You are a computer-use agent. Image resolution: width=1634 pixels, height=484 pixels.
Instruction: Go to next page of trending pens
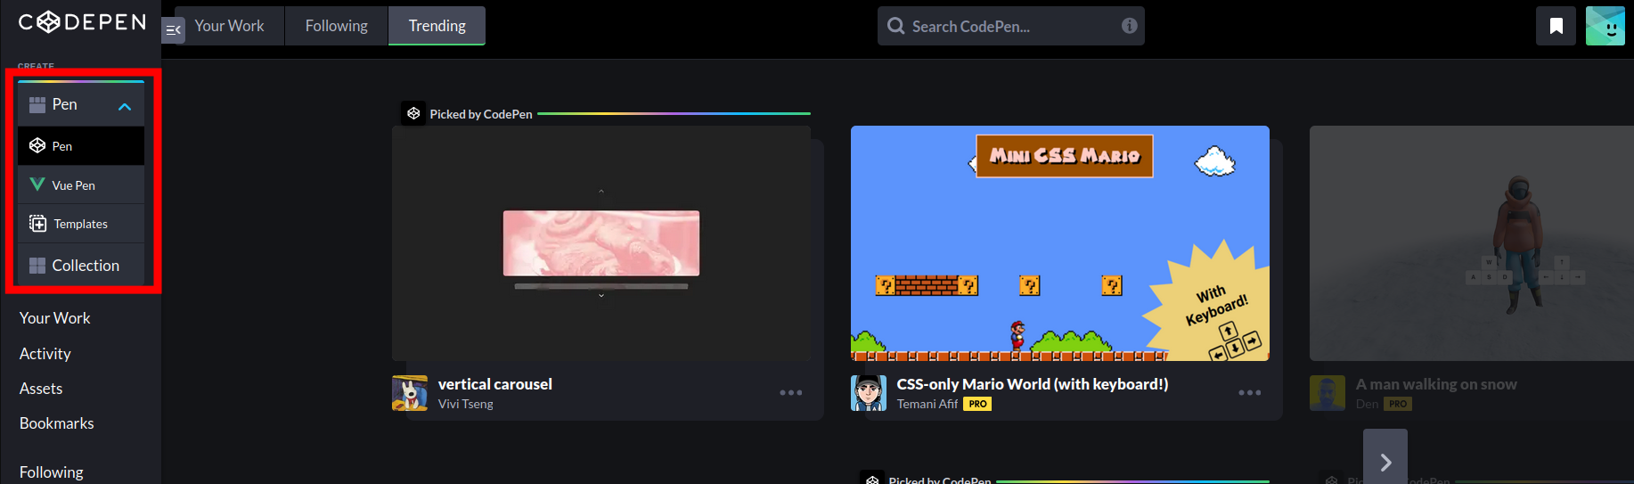point(1385,462)
